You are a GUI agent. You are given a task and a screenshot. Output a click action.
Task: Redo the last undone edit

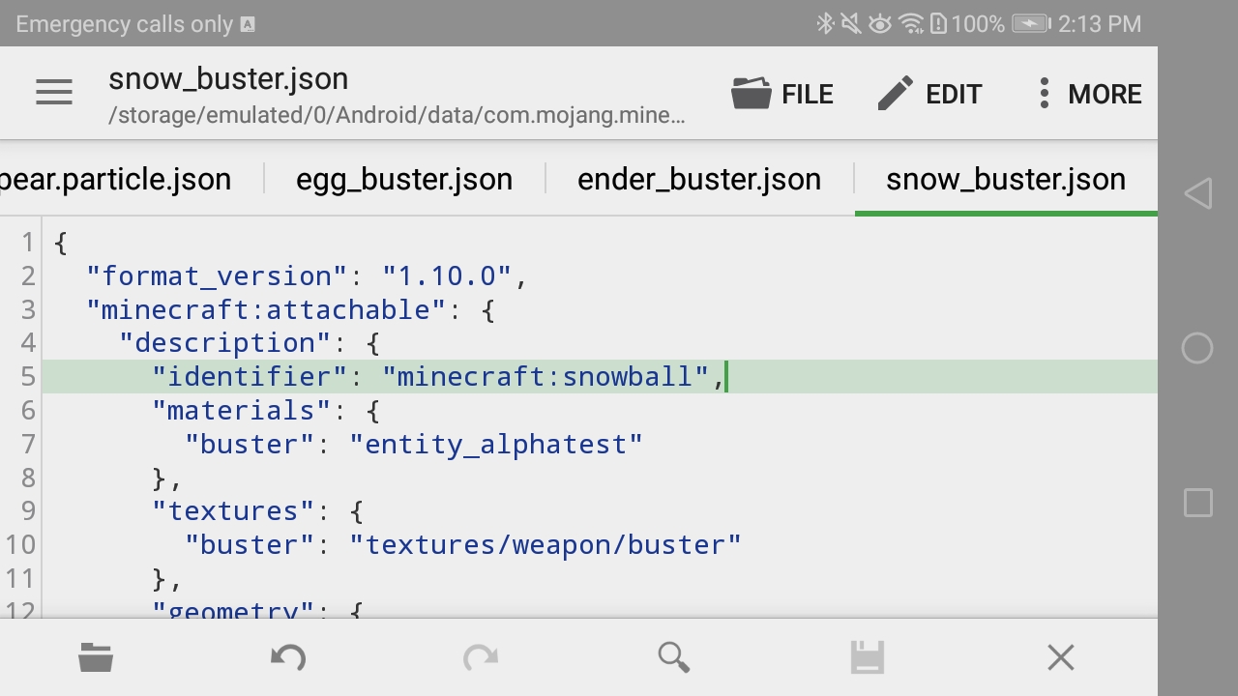(x=481, y=658)
